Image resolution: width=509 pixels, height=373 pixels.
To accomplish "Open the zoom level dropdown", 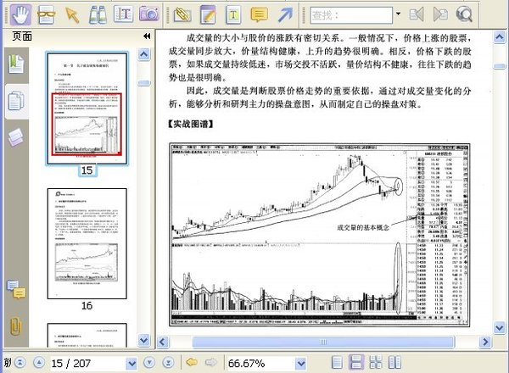I will pyautogui.click(x=301, y=364).
